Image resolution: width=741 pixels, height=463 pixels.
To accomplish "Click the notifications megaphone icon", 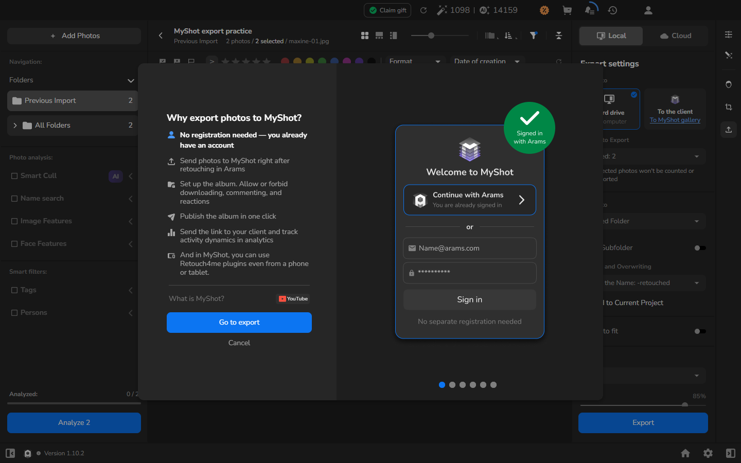I will coord(590,10).
